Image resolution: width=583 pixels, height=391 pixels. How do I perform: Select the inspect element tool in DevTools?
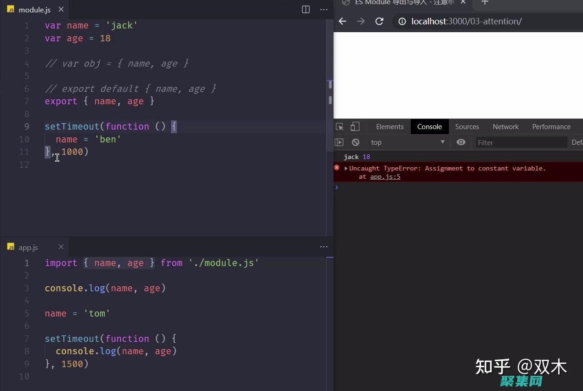pos(340,126)
